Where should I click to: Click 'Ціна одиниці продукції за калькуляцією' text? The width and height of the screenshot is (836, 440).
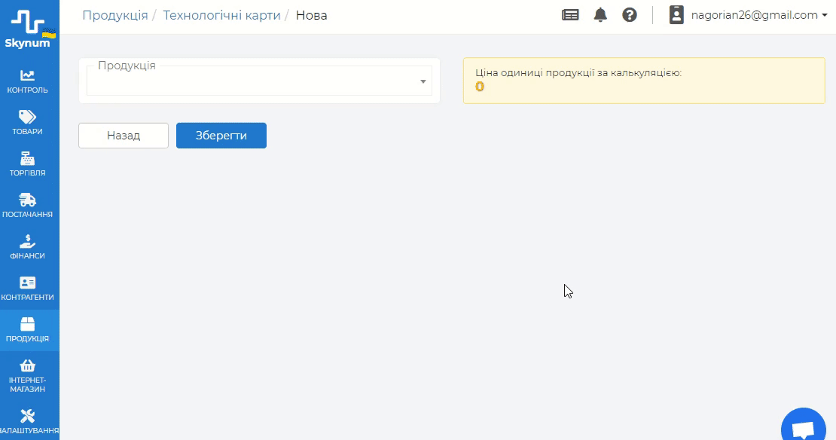pos(578,72)
